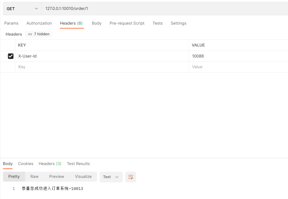
Task: Select the request Headers (8) tab
Action: pyautogui.click(x=71, y=23)
